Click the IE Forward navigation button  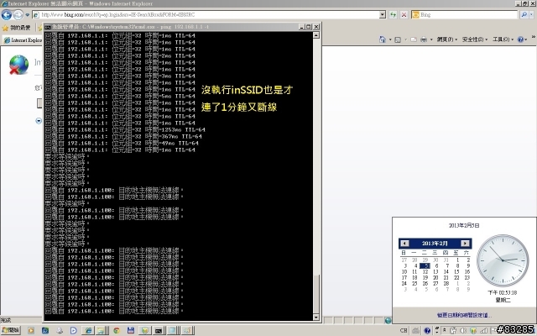click(18, 15)
